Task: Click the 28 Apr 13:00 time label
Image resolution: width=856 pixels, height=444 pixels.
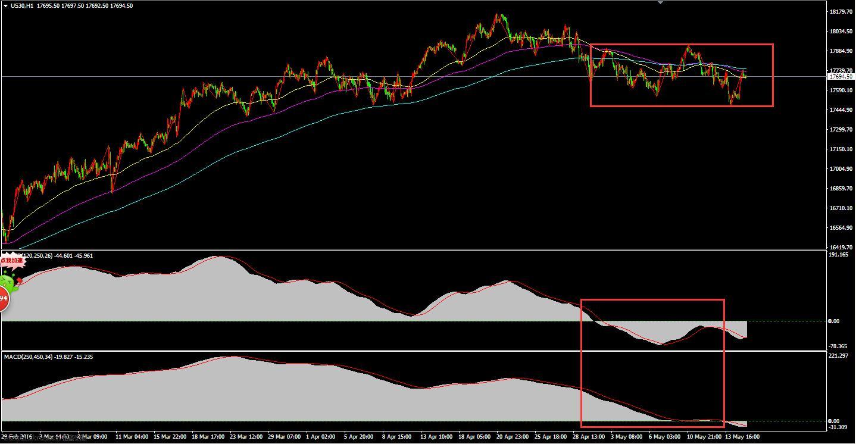Action: [x=589, y=437]
